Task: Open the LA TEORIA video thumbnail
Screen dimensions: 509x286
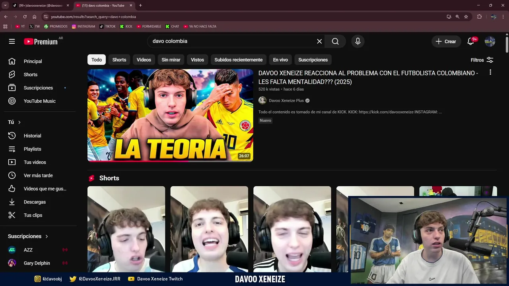Action: coord(170,115)
